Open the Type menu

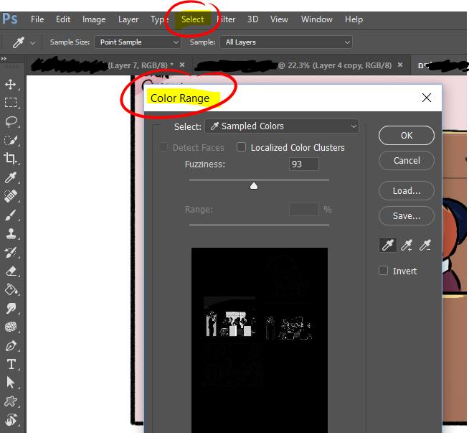click(159, 20)
